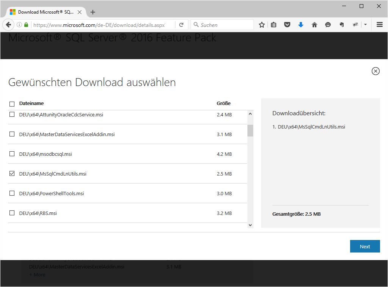Screen dimensions: 388x287
Task: Click the DEU\x64\msodbcsql.msi file name
Action: pyautogui.click(x=45, y=154)
